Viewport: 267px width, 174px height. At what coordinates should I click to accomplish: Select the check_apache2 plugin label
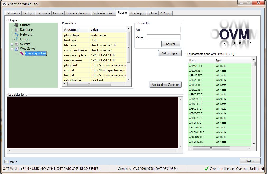click(36, 53)
